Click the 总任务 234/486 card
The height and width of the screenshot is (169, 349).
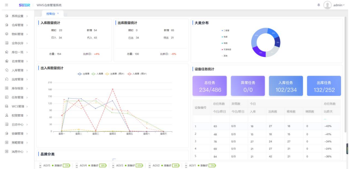click(210, 86)
